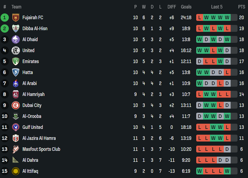Click the Masfout Sports Club name

click(x=41, y=149)
